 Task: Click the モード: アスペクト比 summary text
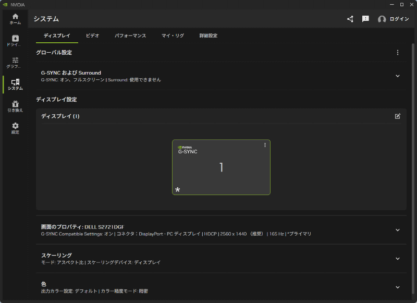click(62, 262)
